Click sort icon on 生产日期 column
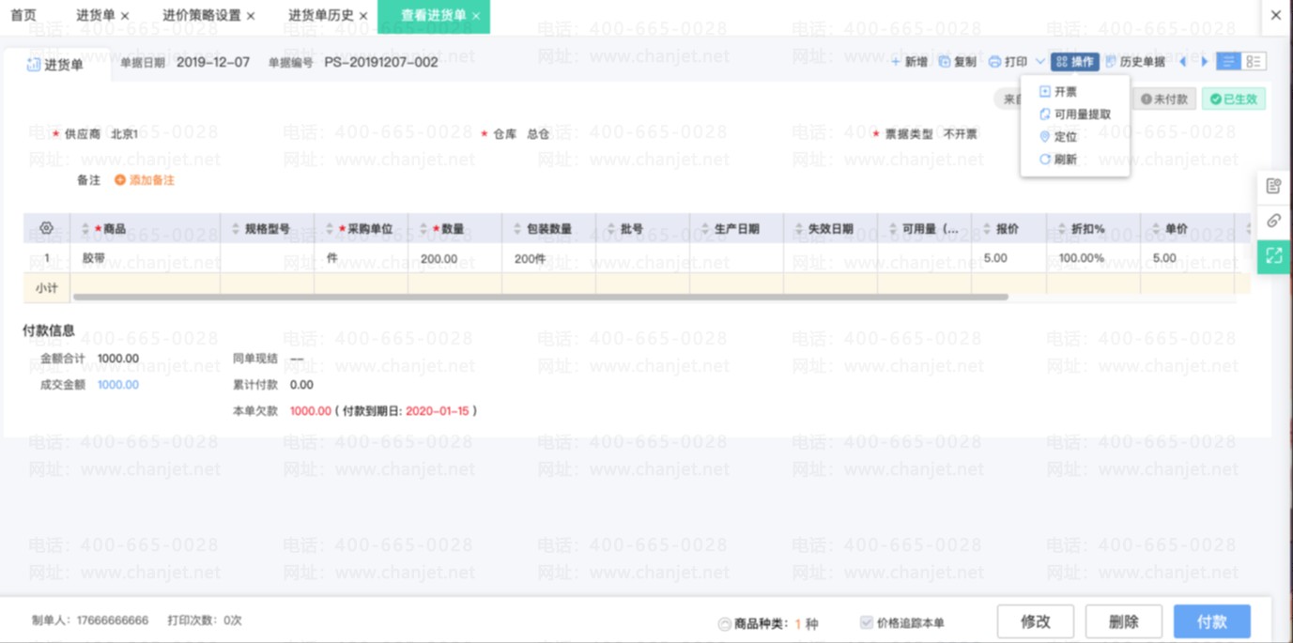The image size is (1293, 643). click(x=705, y=229)
